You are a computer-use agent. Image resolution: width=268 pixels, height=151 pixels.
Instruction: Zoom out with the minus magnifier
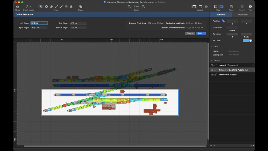click(129, 6)
